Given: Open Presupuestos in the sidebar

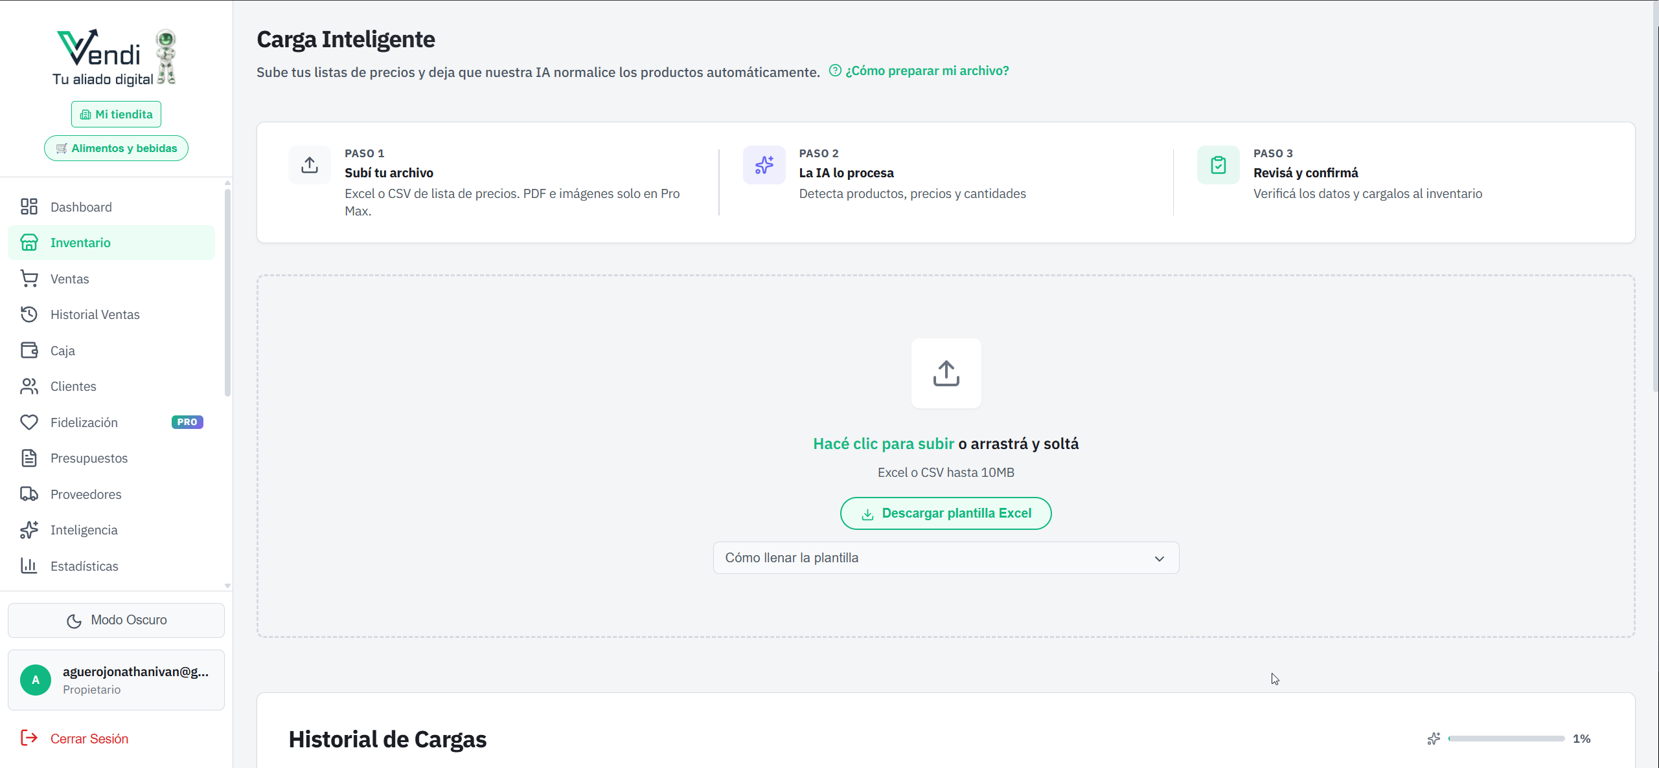Looking at the screenshot, I should (x=89, y=458).
